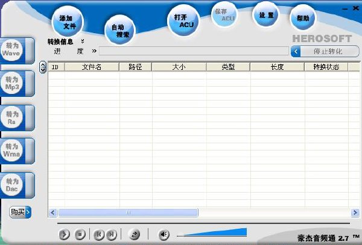
Task: Click the 大小 column header
Action: click(x=179, y=67)
